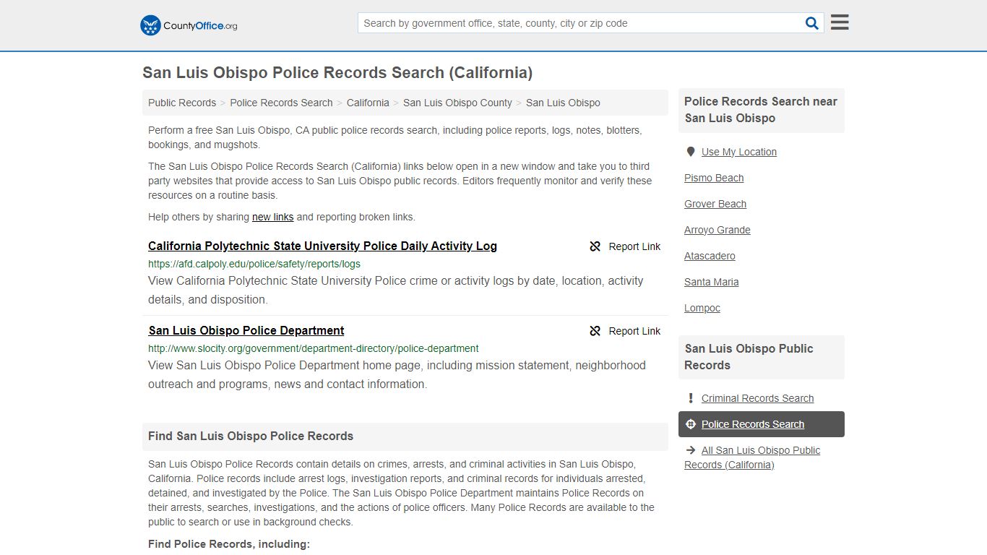Click the page title San Luis Obispo Police Records Search
The width and height of the screenshot is (987, 555).
point(337,72)
